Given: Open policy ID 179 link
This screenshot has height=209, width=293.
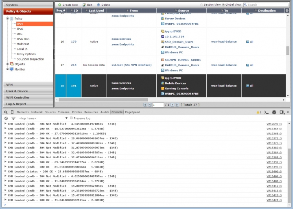Looking at the screenshot, I should click(74, 41).
